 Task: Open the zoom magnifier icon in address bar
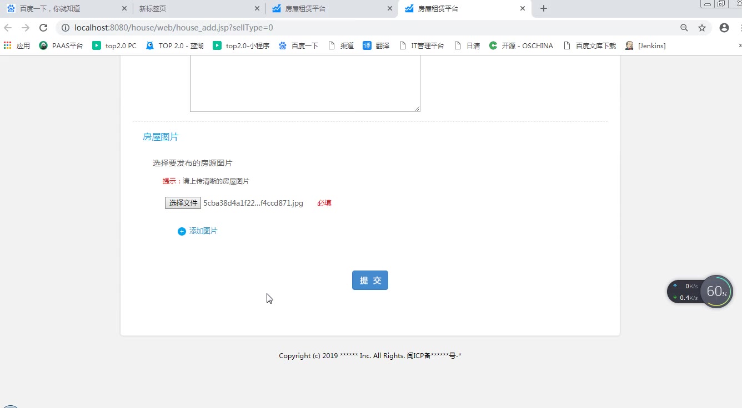pyautogui.click(x=684, y=28)
